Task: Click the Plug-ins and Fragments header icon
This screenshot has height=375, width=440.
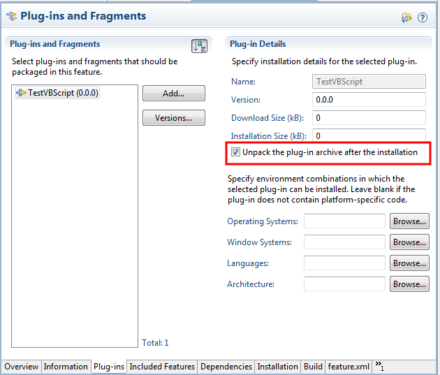Action: click(x=11, y=15)
